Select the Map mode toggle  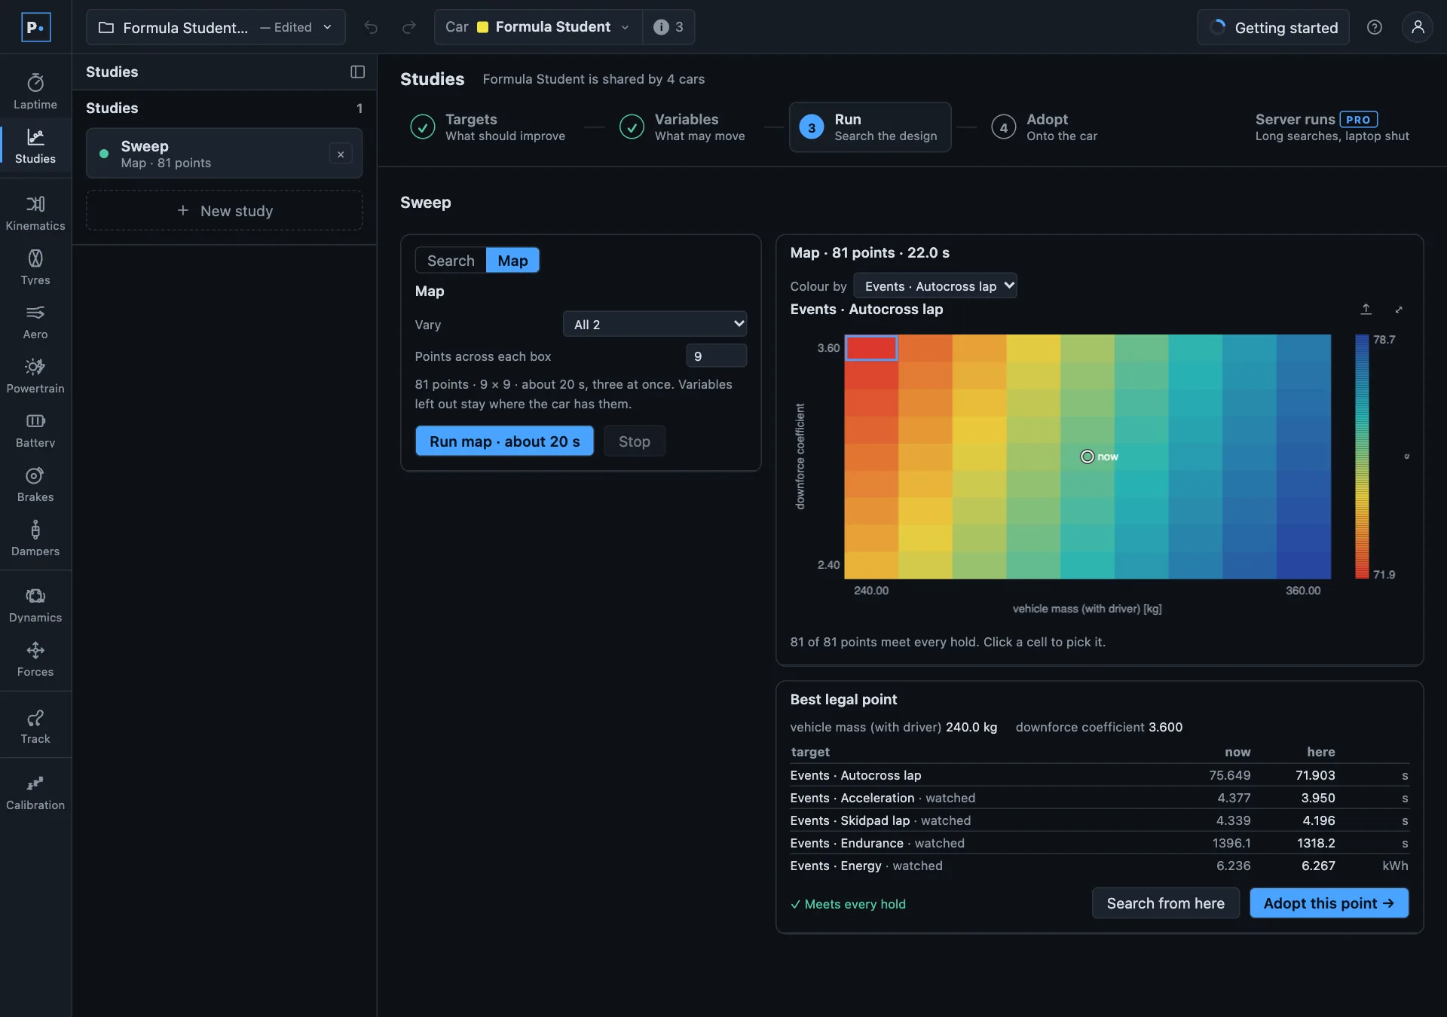pos(512,261)
